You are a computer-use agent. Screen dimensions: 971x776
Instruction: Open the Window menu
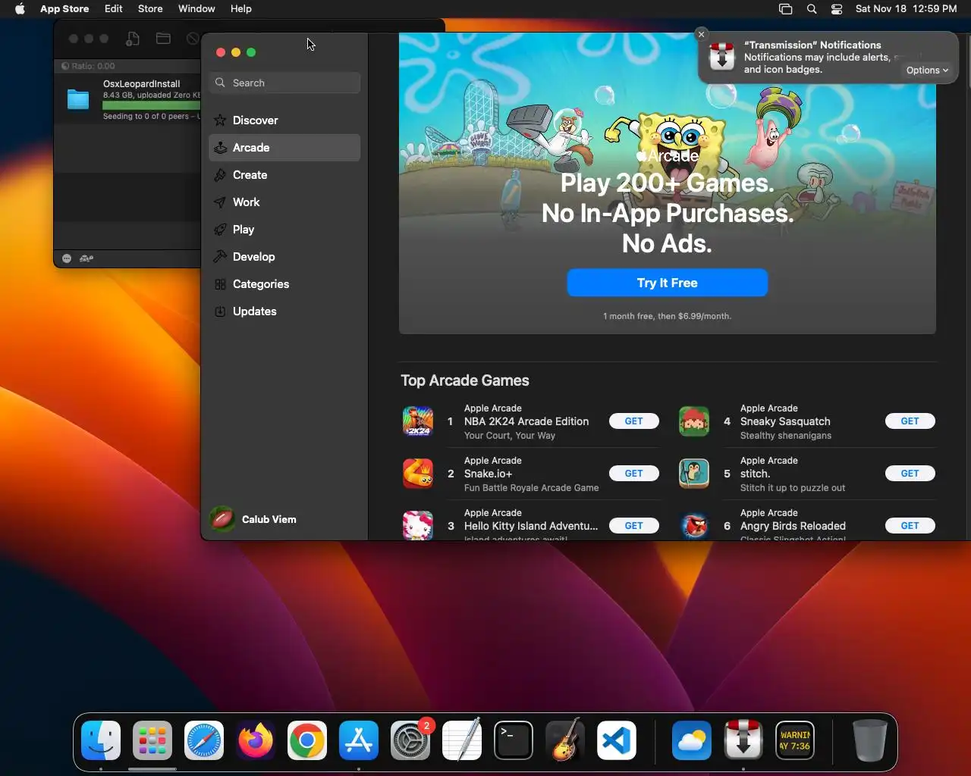pos(196,9)
